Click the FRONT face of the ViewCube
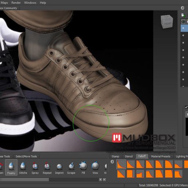 pos(168,23)
